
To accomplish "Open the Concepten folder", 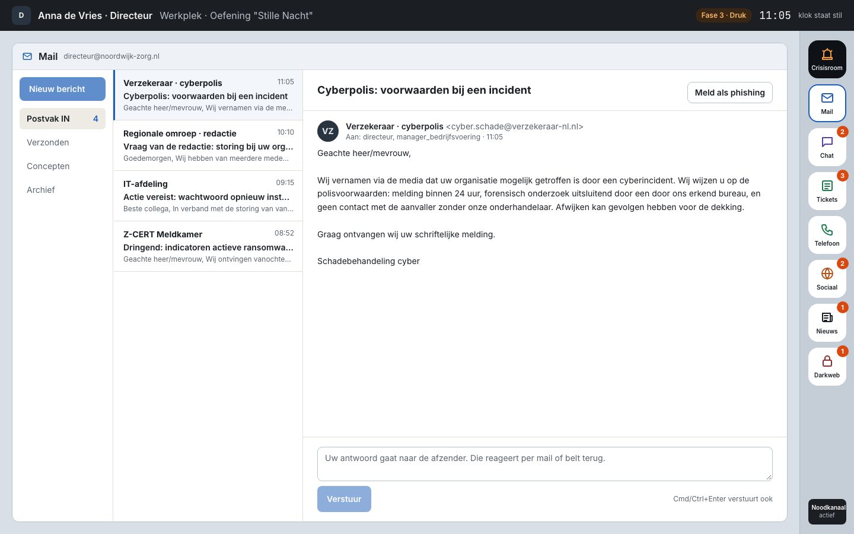I will point(62,166).
